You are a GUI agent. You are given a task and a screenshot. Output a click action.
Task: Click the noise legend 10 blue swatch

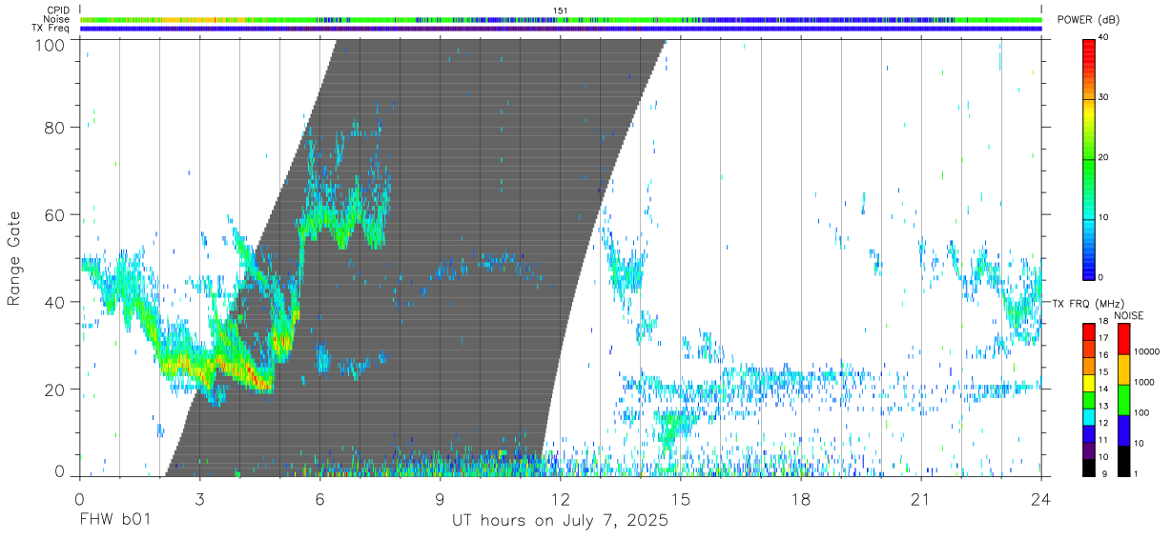1123,430
